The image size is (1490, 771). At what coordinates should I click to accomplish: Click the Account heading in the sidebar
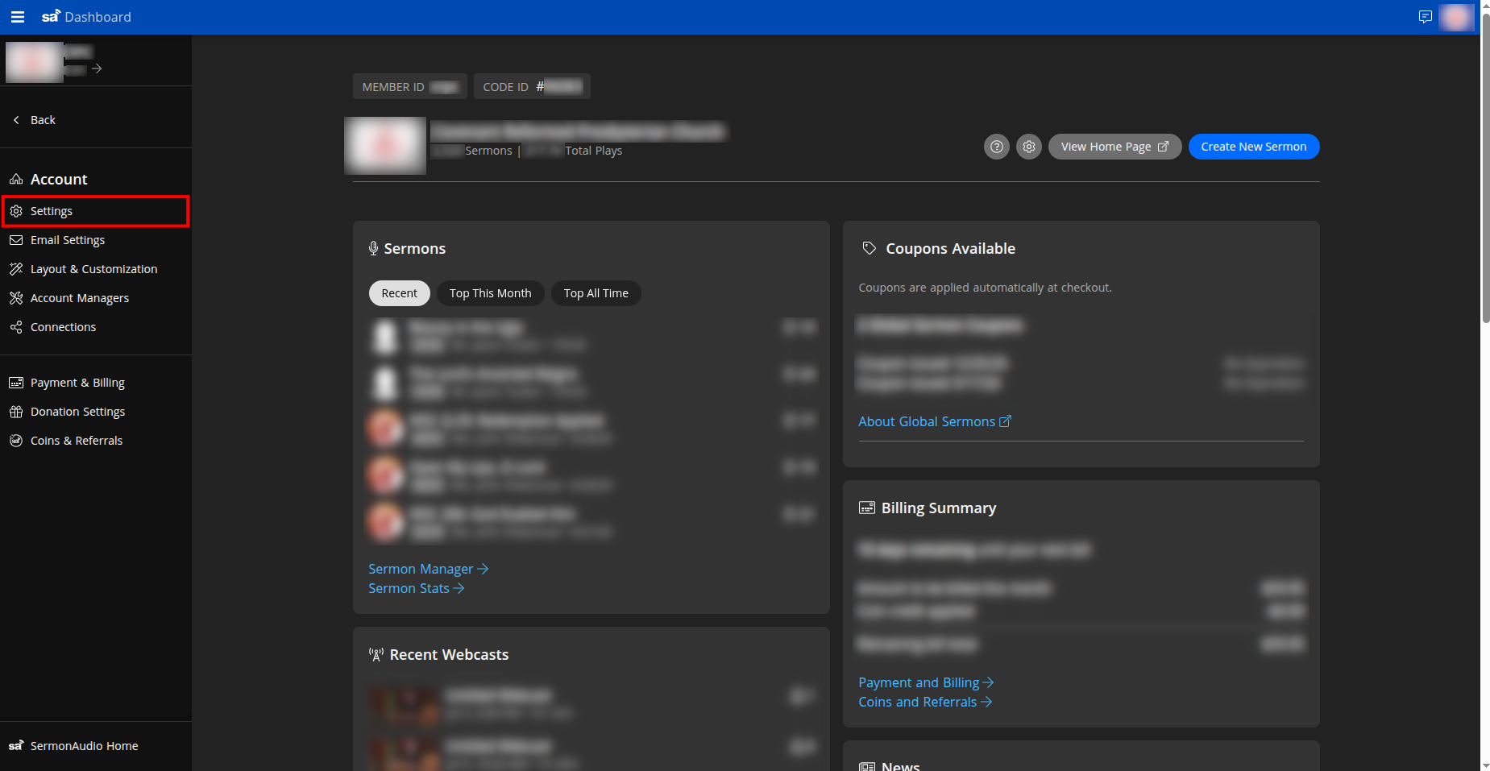pos(59,179)
